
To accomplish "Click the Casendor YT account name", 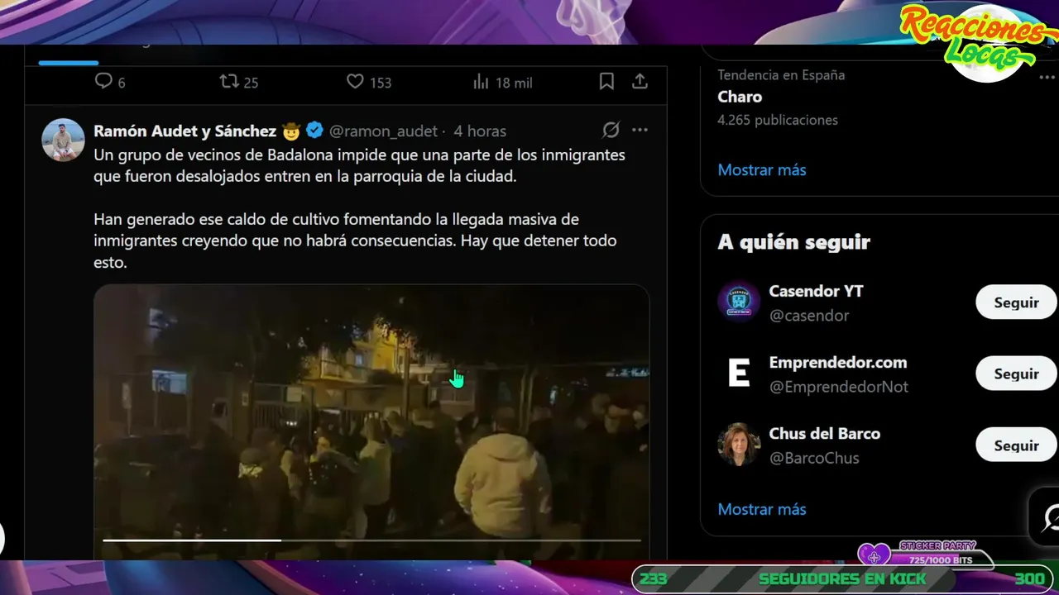I will coord(816,291).
